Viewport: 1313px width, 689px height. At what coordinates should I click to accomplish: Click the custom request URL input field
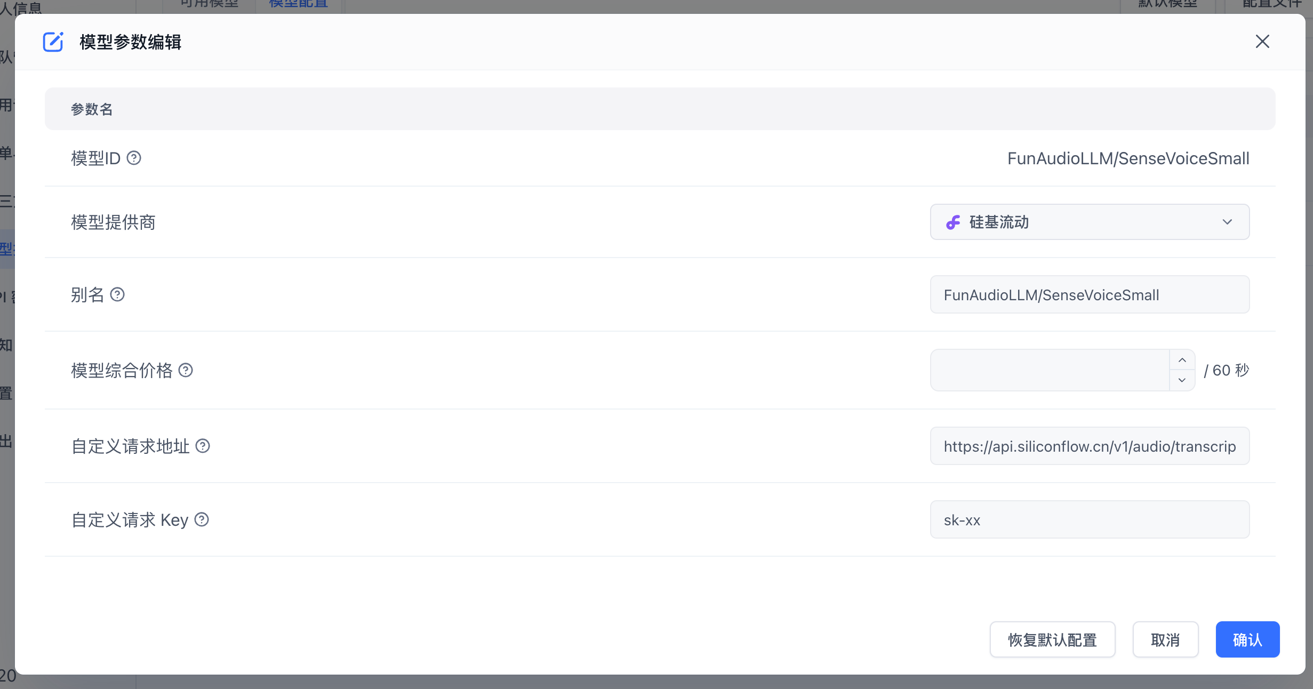(x=1089, y=446)
